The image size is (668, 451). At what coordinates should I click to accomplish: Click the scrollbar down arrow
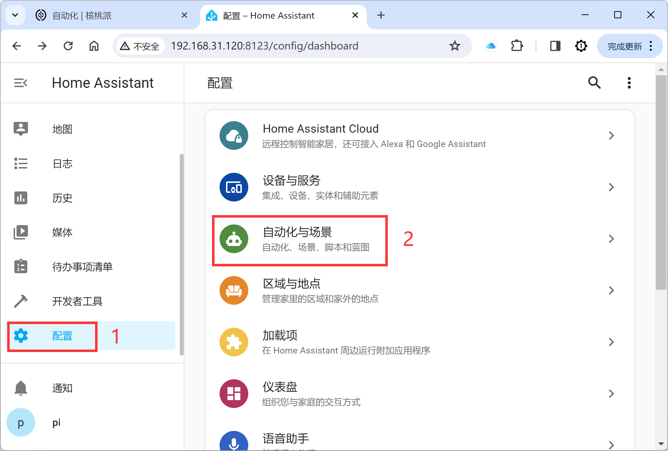click(x=661, y=445)
